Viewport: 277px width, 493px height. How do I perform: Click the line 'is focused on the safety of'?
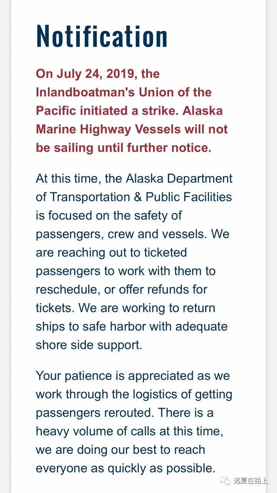(109, 215)
